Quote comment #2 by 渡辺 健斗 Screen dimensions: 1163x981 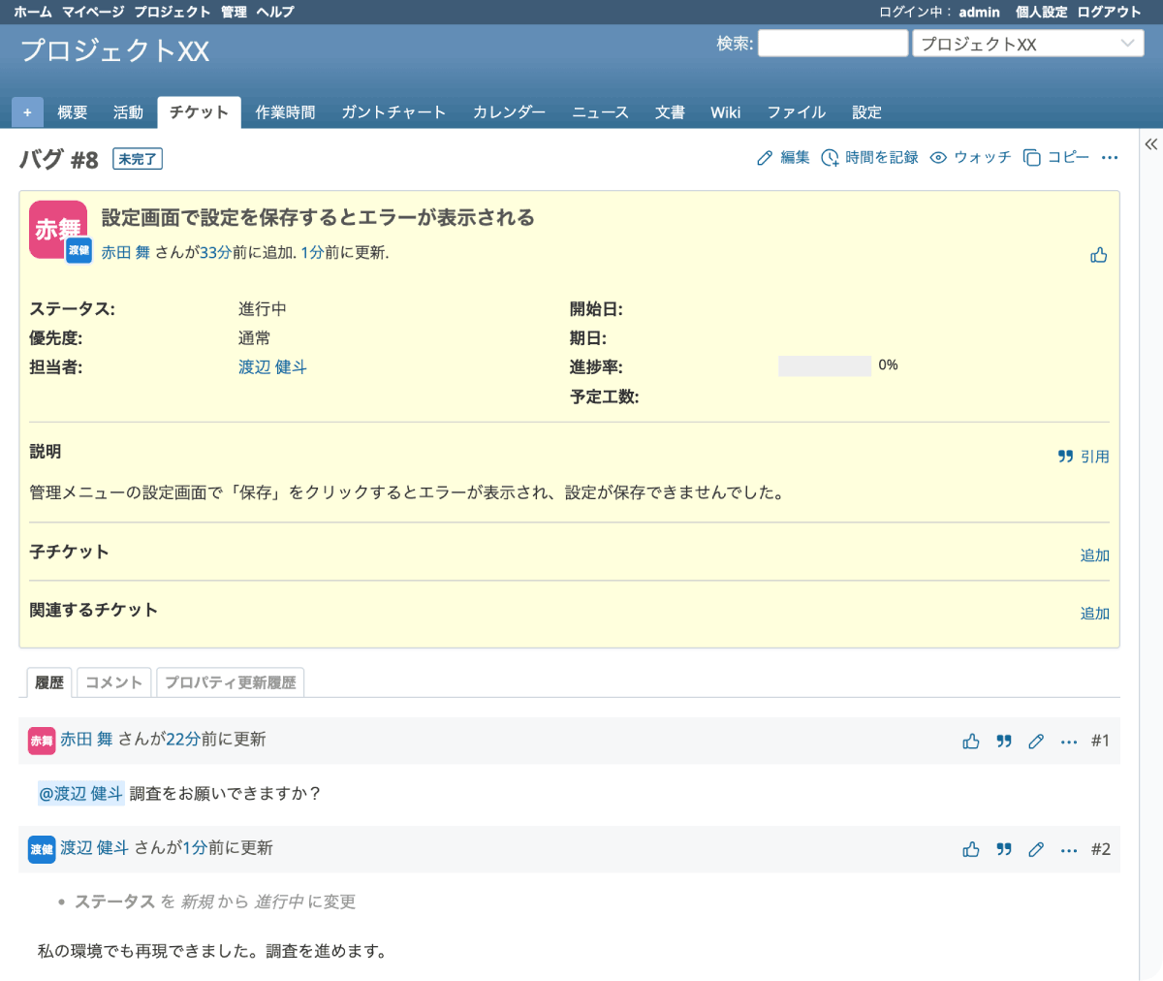point(1004,850)
